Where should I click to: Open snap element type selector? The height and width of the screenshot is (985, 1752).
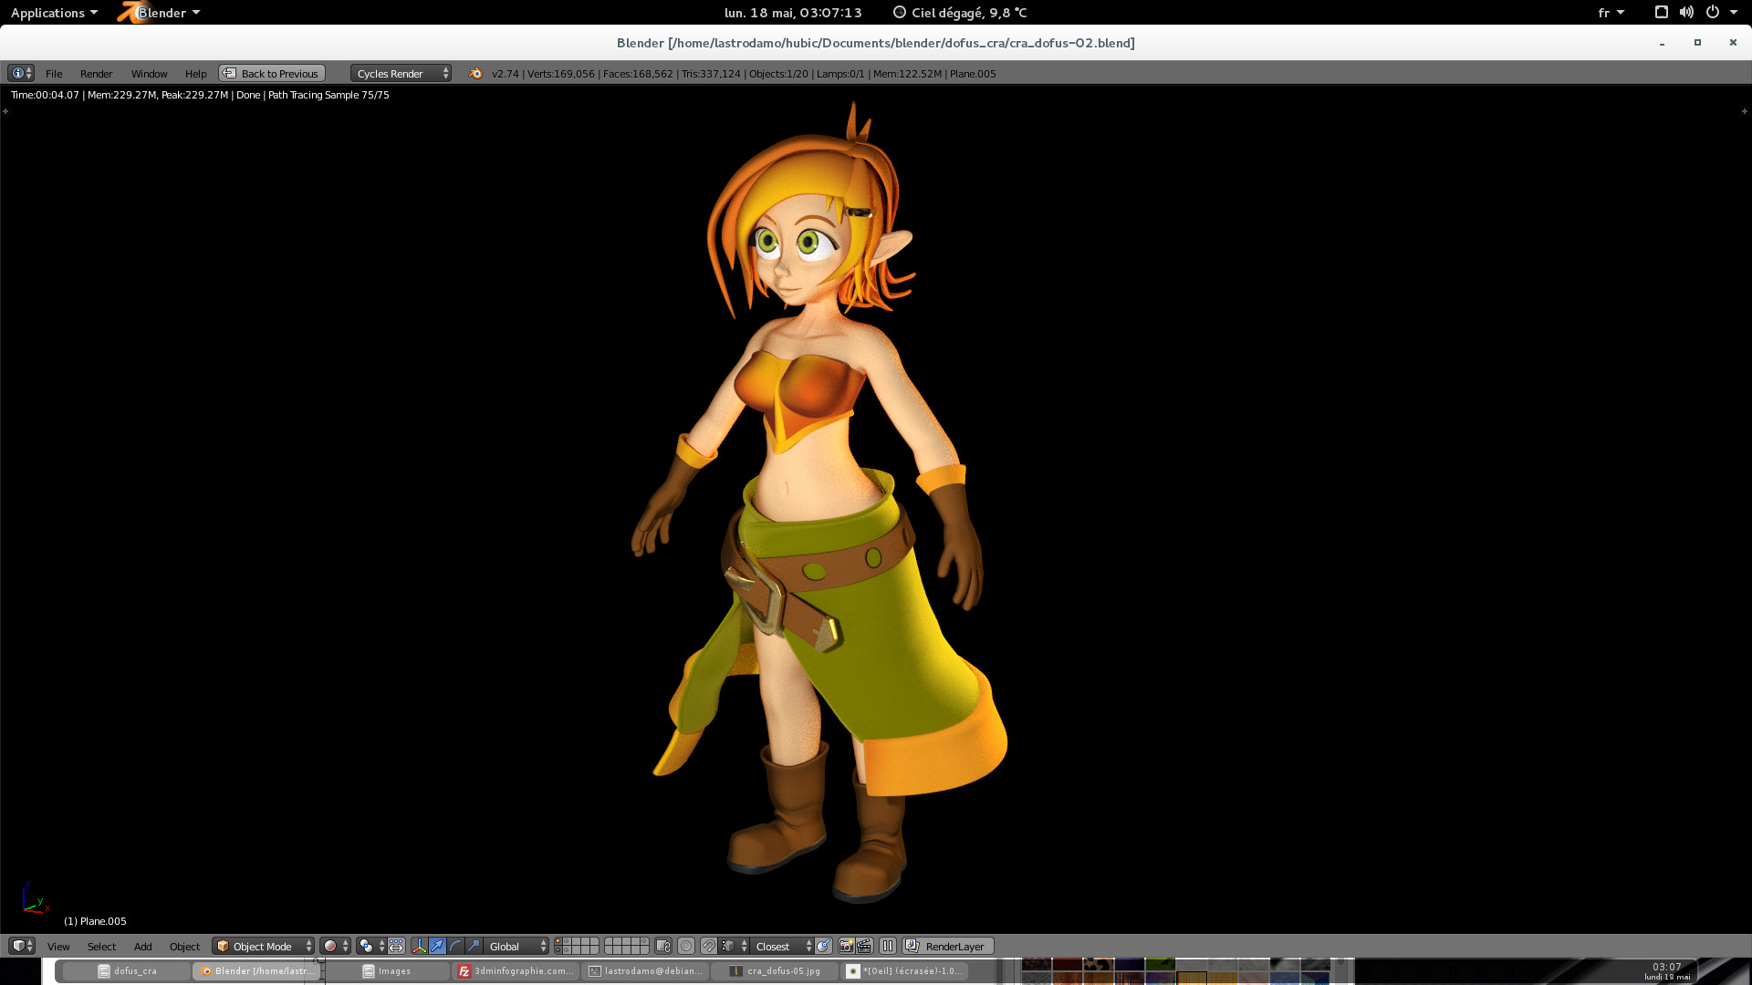[x=734, y=947]
